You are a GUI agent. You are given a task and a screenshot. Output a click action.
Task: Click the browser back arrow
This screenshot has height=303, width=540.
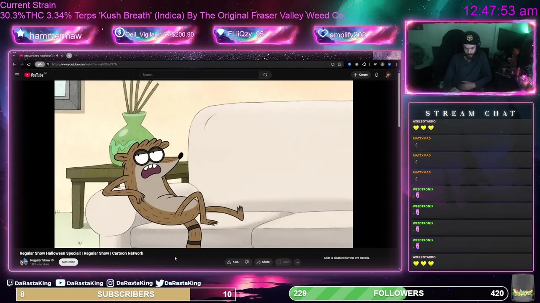(14, 64)
